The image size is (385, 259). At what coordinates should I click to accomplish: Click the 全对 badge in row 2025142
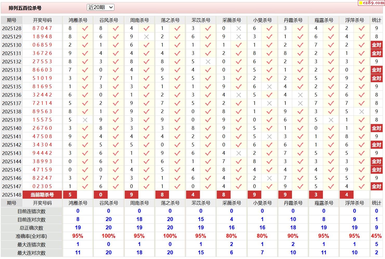pyautogui.click(x=376, y=145)
